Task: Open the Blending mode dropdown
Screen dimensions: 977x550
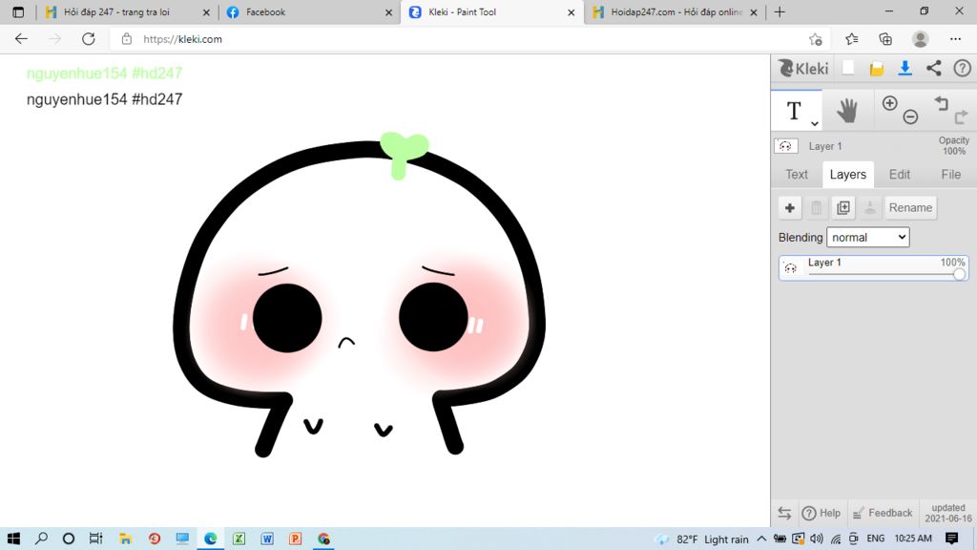Action: coord(868,237)
